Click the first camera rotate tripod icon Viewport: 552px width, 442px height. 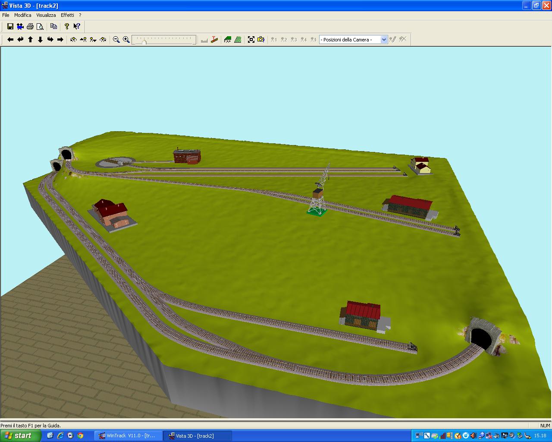click(73, 40)
